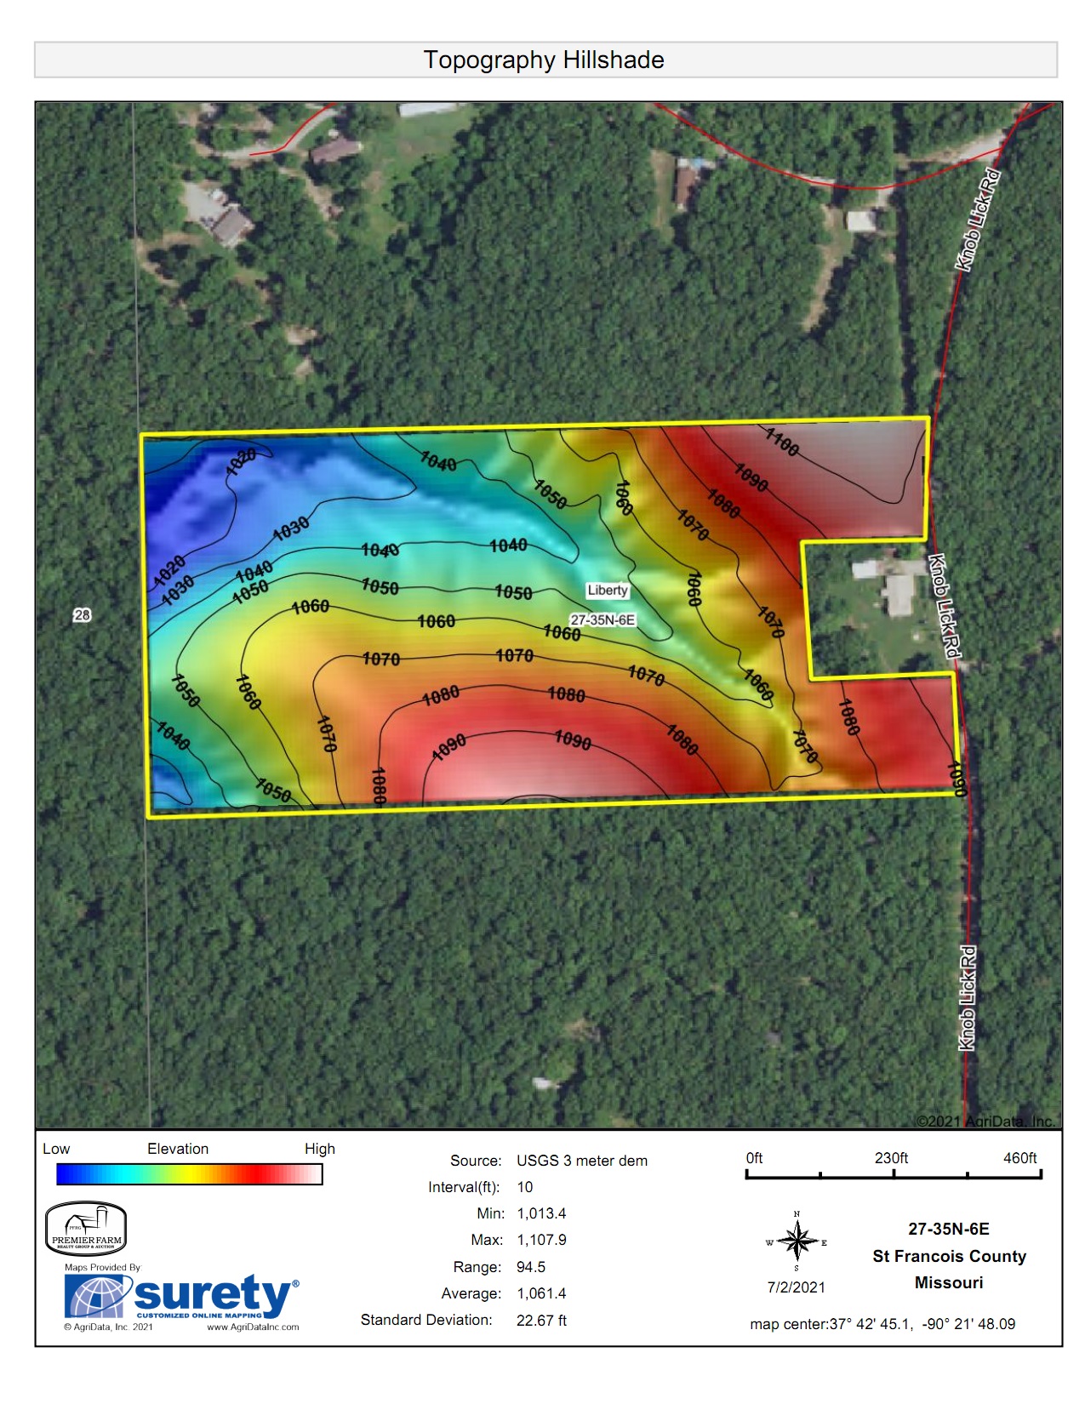Click the Standard Deviation value 22.67 ft
The height and width of the screenshot is (1404, 1085).
[x=541, y=1321]
